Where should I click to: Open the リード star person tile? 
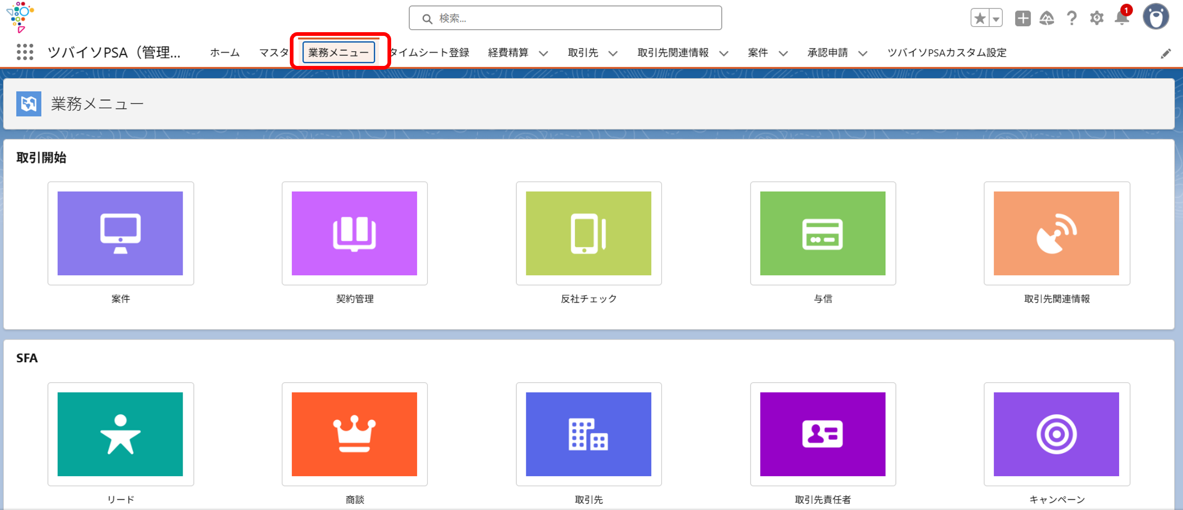tap(120, 434)
